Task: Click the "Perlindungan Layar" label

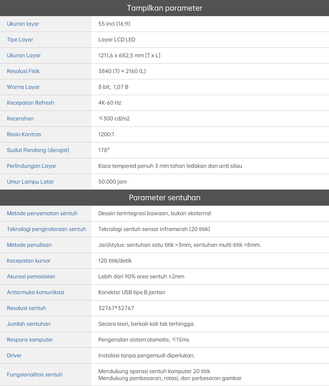Action: [32, 166]
